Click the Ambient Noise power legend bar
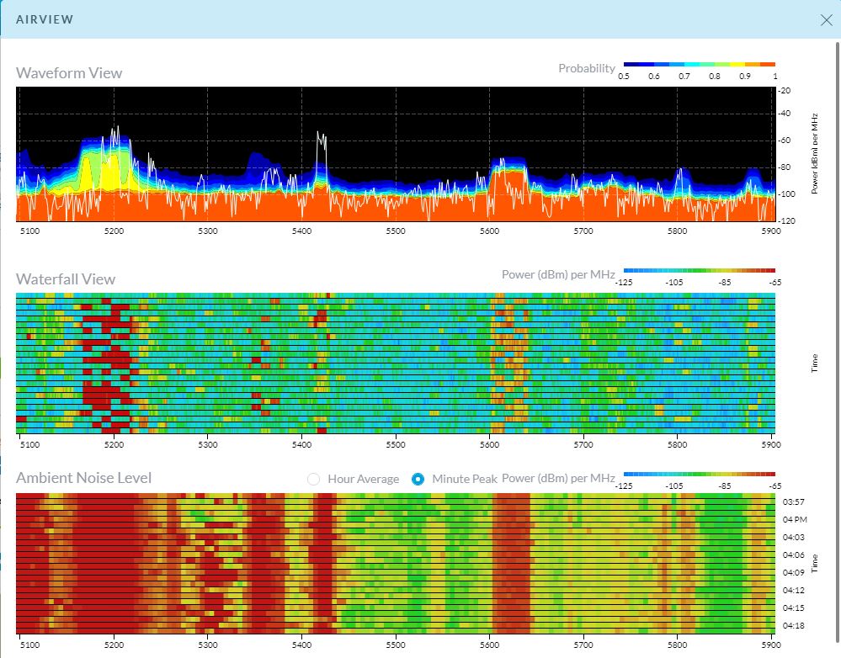Image resolution: width=841 pixels, height=658 pixels. pos(698,475)
